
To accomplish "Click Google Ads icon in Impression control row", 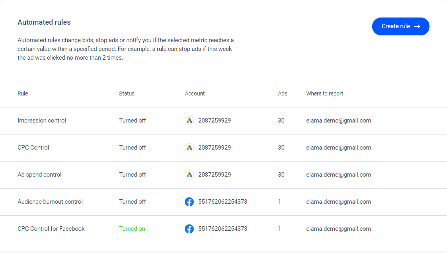I will (x=189, y=121).
